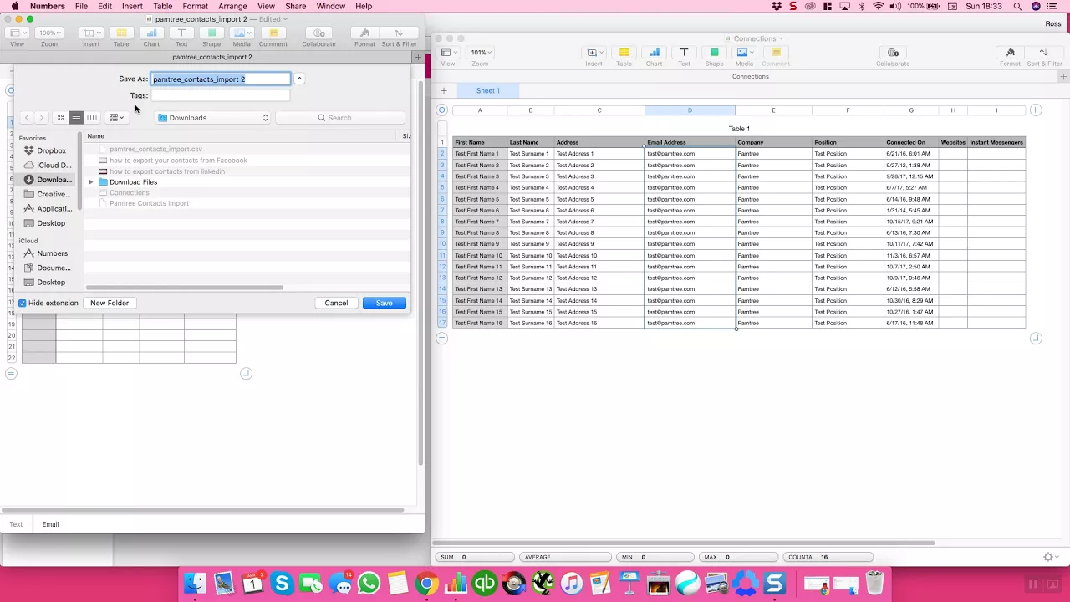Viewport: 1070px width, 602px height.
Task: Click Cancel button in dialog
Action: [336, 303]
